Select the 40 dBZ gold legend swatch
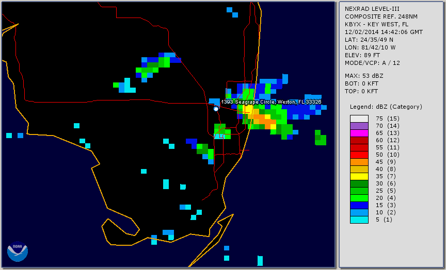446x270 pixels. click(x=359, y=169)
